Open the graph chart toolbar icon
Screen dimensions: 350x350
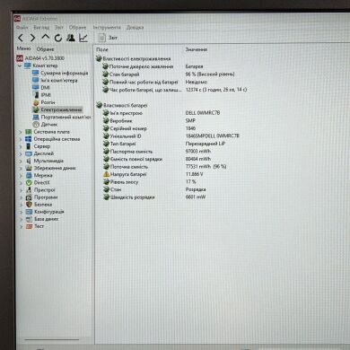pos(83,38)
